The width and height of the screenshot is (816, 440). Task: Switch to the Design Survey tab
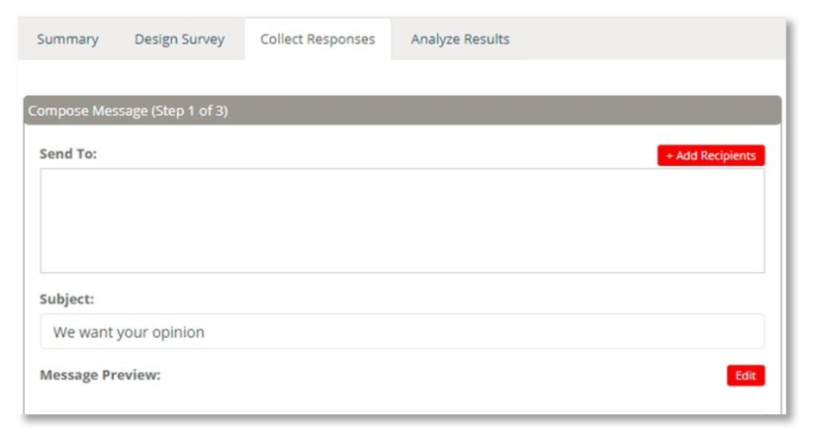click(179, 40)
